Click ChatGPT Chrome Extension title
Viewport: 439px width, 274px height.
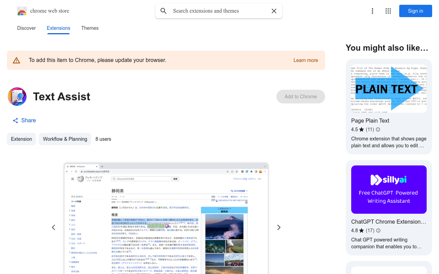[x=389, y=222]
